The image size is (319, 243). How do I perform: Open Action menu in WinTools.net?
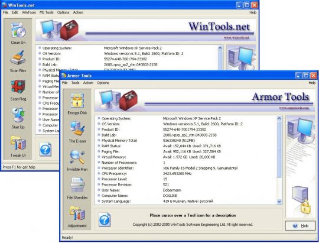coord(78,12)
